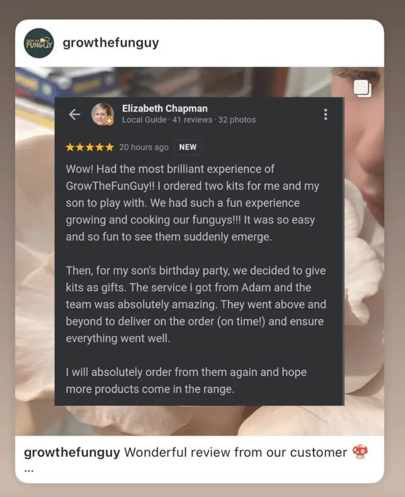The width and height of the screenshot is (405, 497).
Task: Click the five-star rating row
Action: [x=90, y=147]
